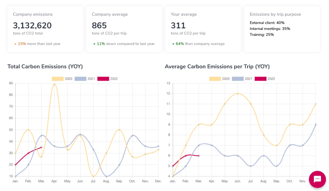The height and width of the screenshot is (191, 329).
Task: Click the 865 Company average value
Action: (x=99, y=26)
